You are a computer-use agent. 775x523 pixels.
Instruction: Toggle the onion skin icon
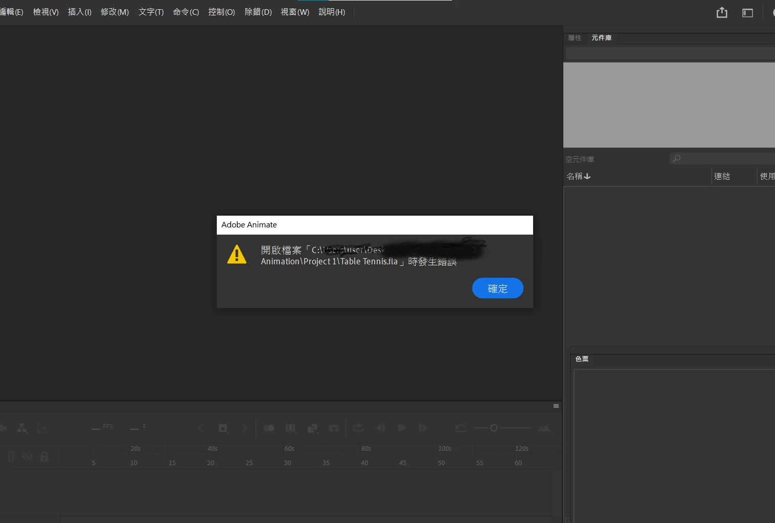point(269,428)
